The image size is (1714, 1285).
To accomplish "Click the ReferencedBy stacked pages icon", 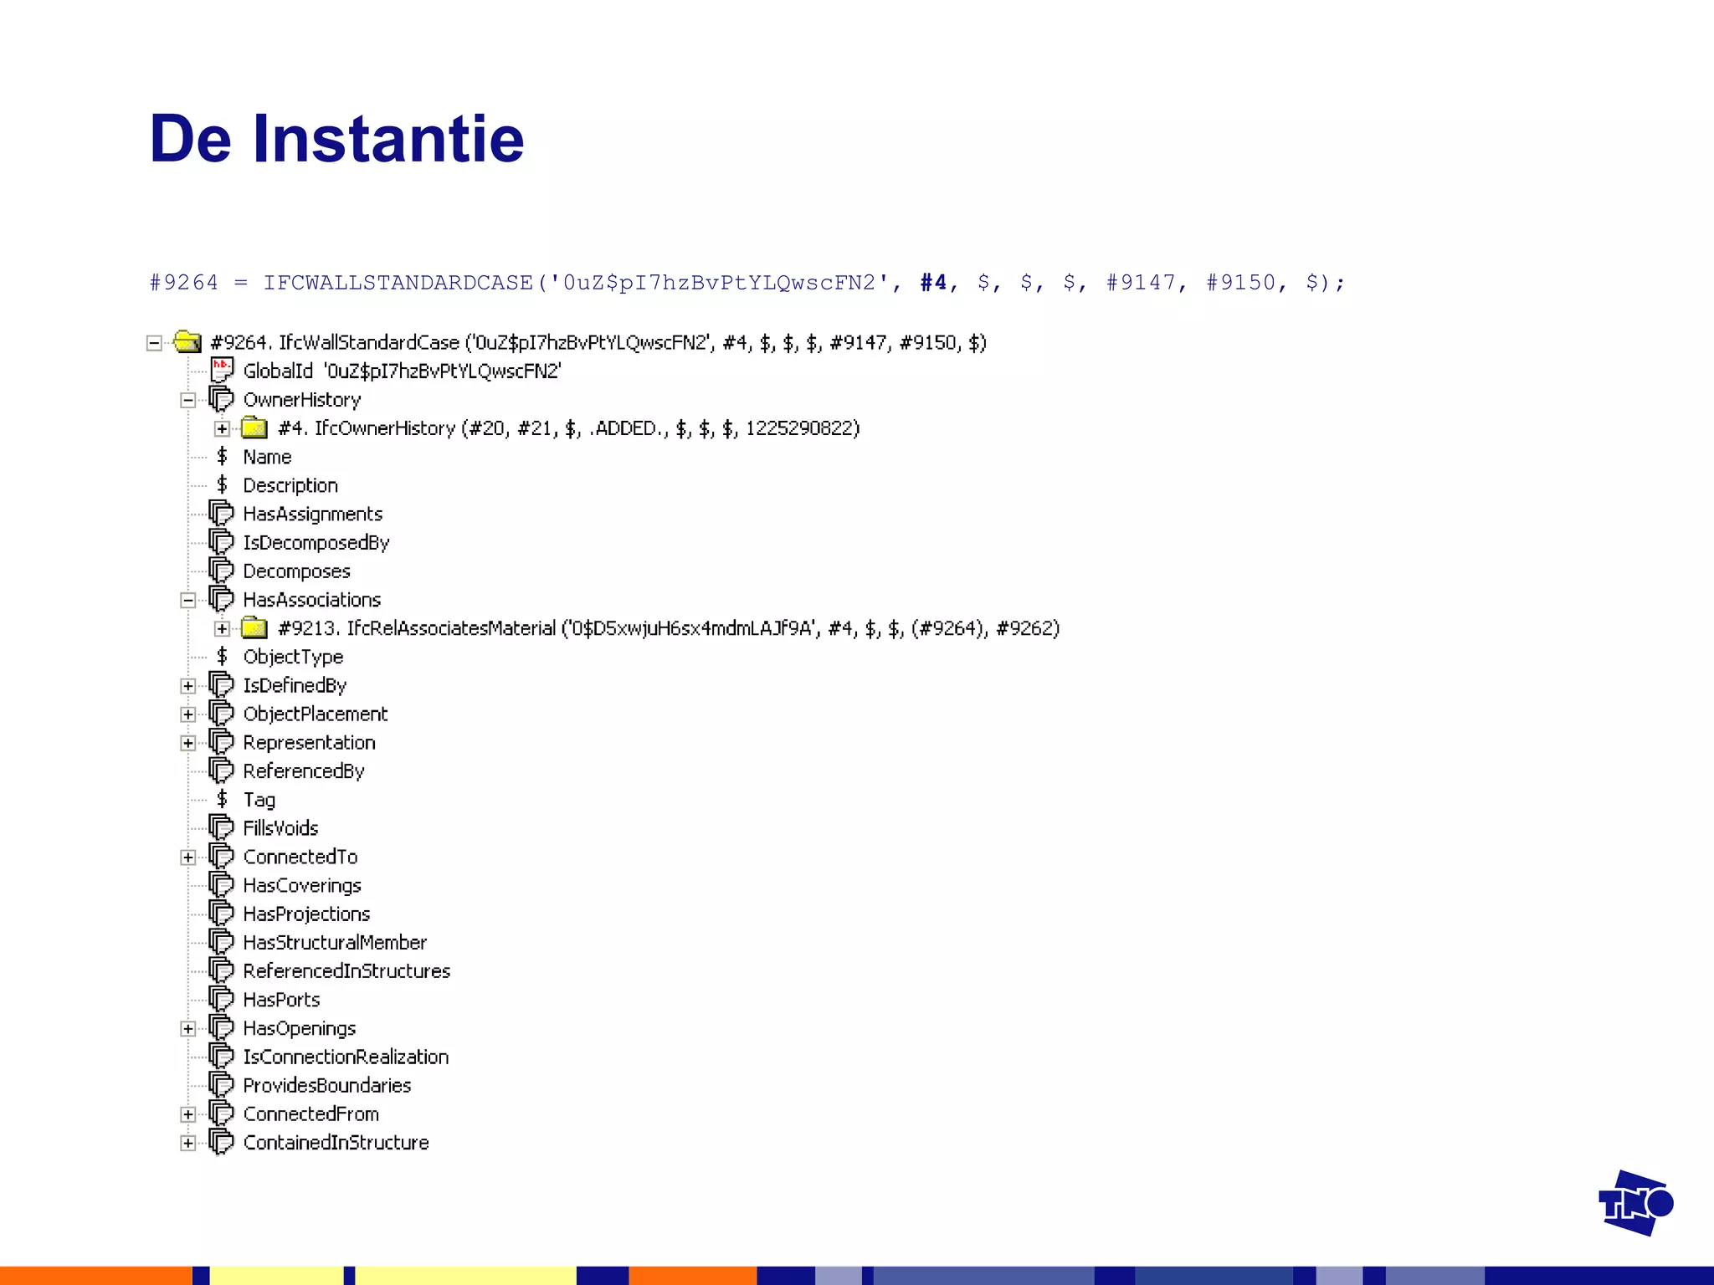I will coord(221,770).
